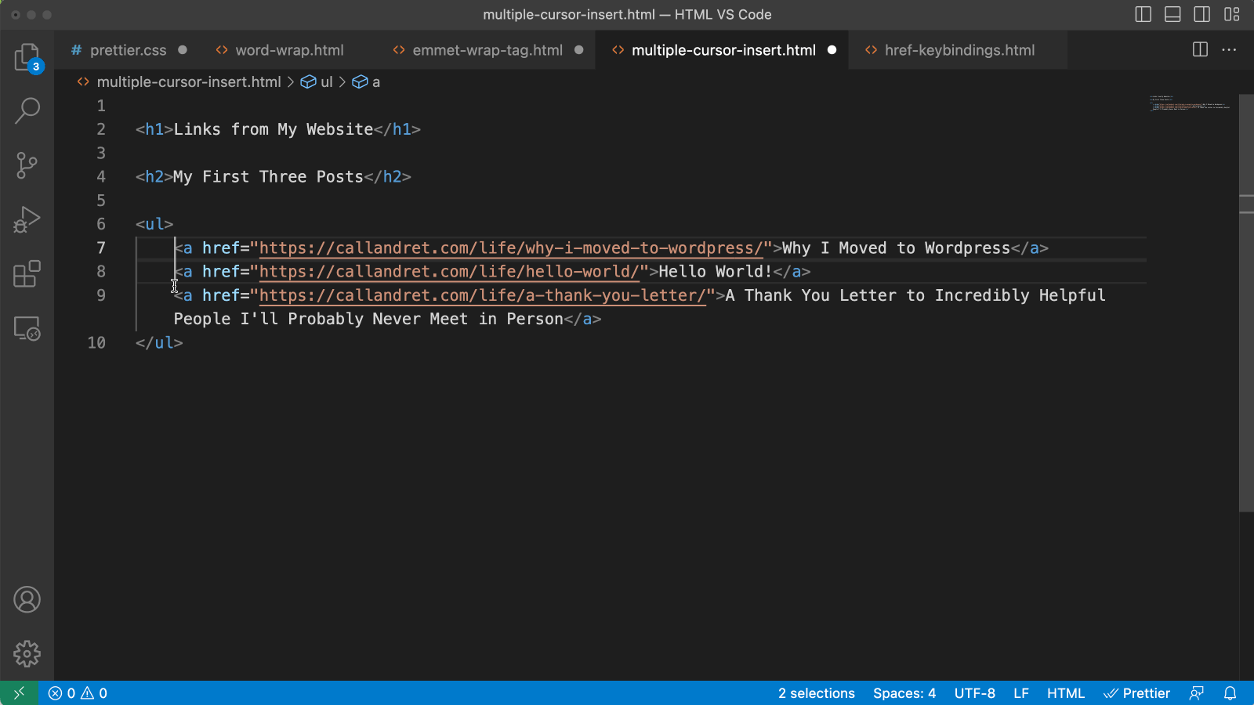Open the Manage gear settings
The width and height of the screenshot is (1254, 705).
[27, 653]
